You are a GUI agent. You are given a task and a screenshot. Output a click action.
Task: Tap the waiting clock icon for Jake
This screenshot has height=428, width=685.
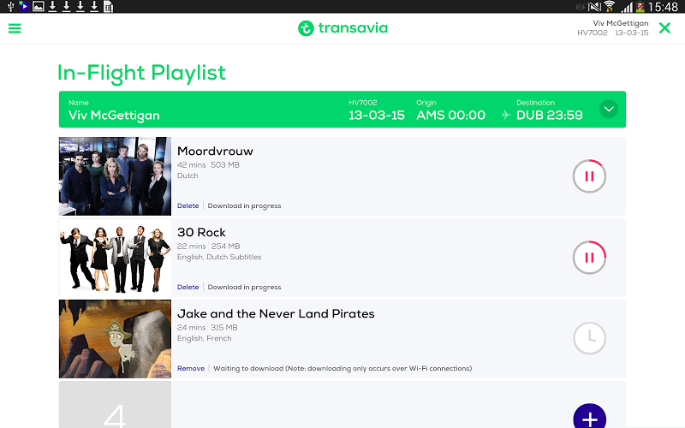[x=589, y=338]
